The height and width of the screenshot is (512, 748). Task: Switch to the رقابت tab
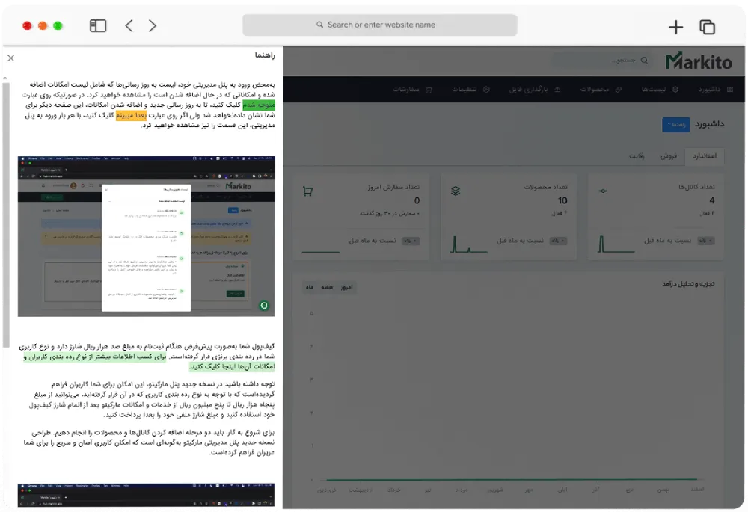pos(637,156)
